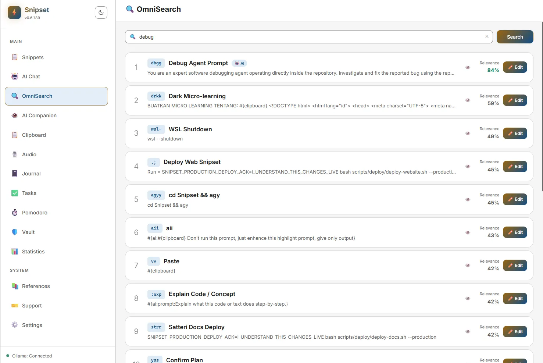Click the AI badge on Debug Agent Prompt
The height and width of the screenshot is (363, 543).
(240, 63)
